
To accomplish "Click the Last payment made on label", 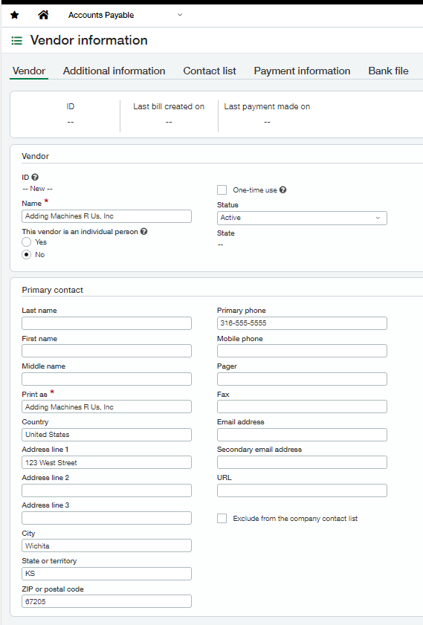I will [267, 106].
